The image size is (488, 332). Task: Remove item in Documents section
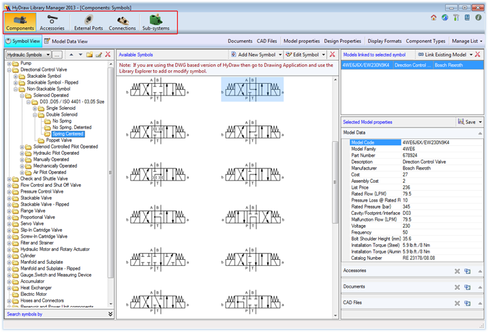(457, 287)
